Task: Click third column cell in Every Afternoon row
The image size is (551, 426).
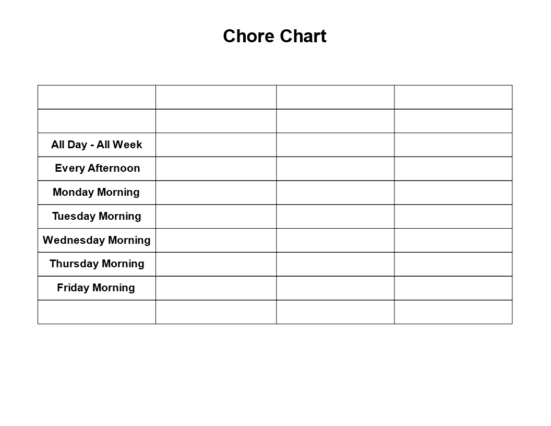Action: (335, 169)
